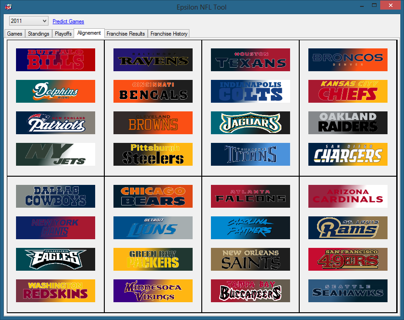The image size is (404, 320).
Task: Click the Dallas Cowboys logo
Action: click(55, 196)
